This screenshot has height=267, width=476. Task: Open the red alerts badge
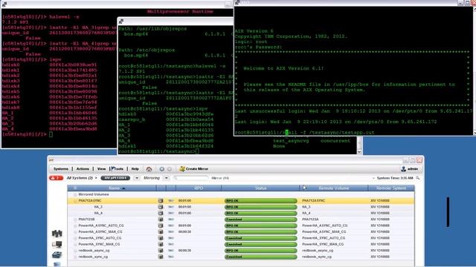tap(56, 178)
